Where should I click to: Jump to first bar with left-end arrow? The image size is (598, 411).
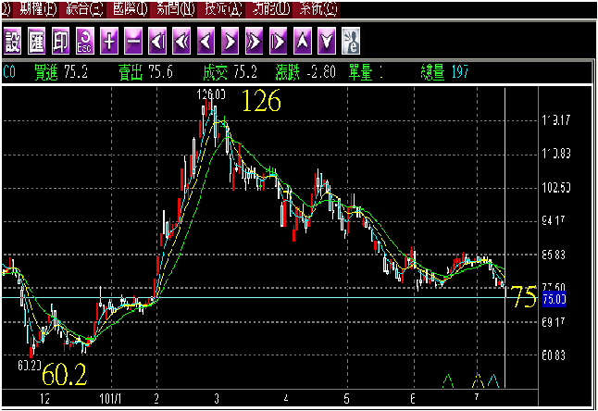pyautogui.click(x=157, y=42)
